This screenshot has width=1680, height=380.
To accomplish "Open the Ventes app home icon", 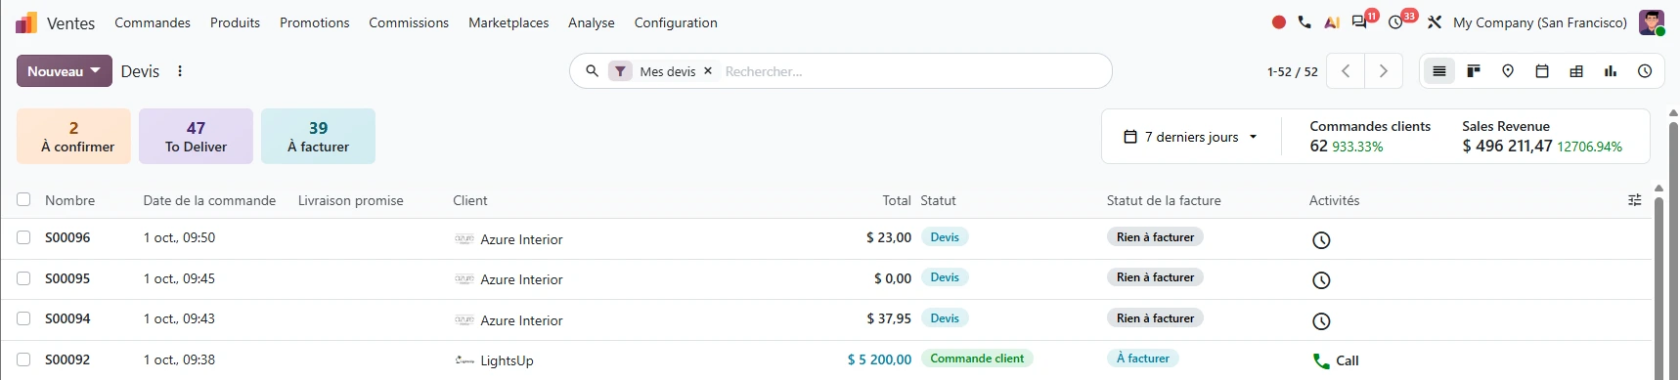I will (x=26, y=22).
